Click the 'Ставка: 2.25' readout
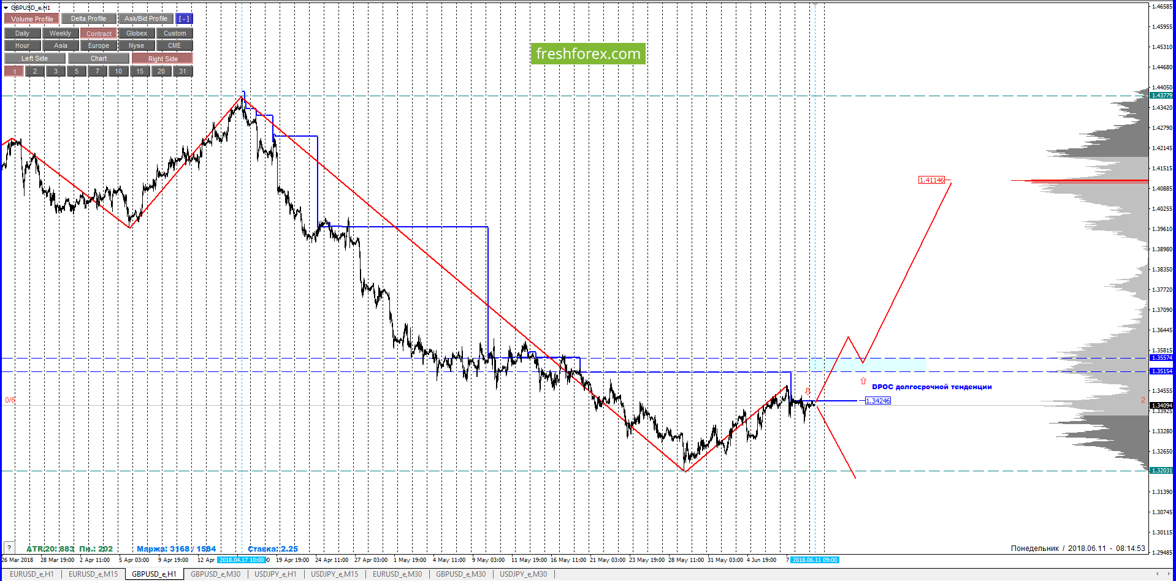 [273, 549]
